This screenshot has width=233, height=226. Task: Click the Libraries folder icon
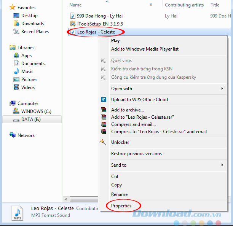coord(12,48)
